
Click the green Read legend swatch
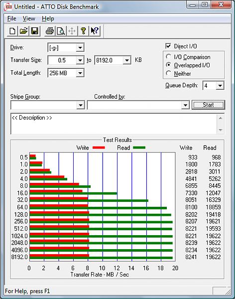(x=139, y=148)
